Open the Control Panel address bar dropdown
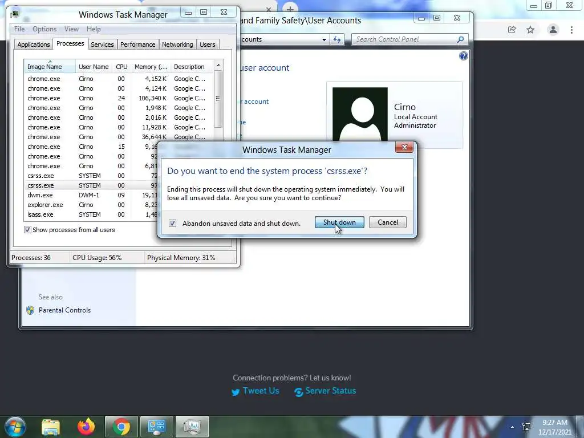The height and width of the screenshot is (438, 584). click(324, 39)
